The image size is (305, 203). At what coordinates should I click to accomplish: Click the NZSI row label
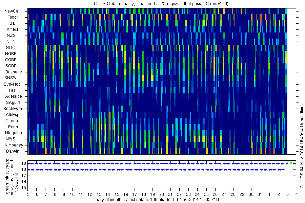click(x=12, y=35)
